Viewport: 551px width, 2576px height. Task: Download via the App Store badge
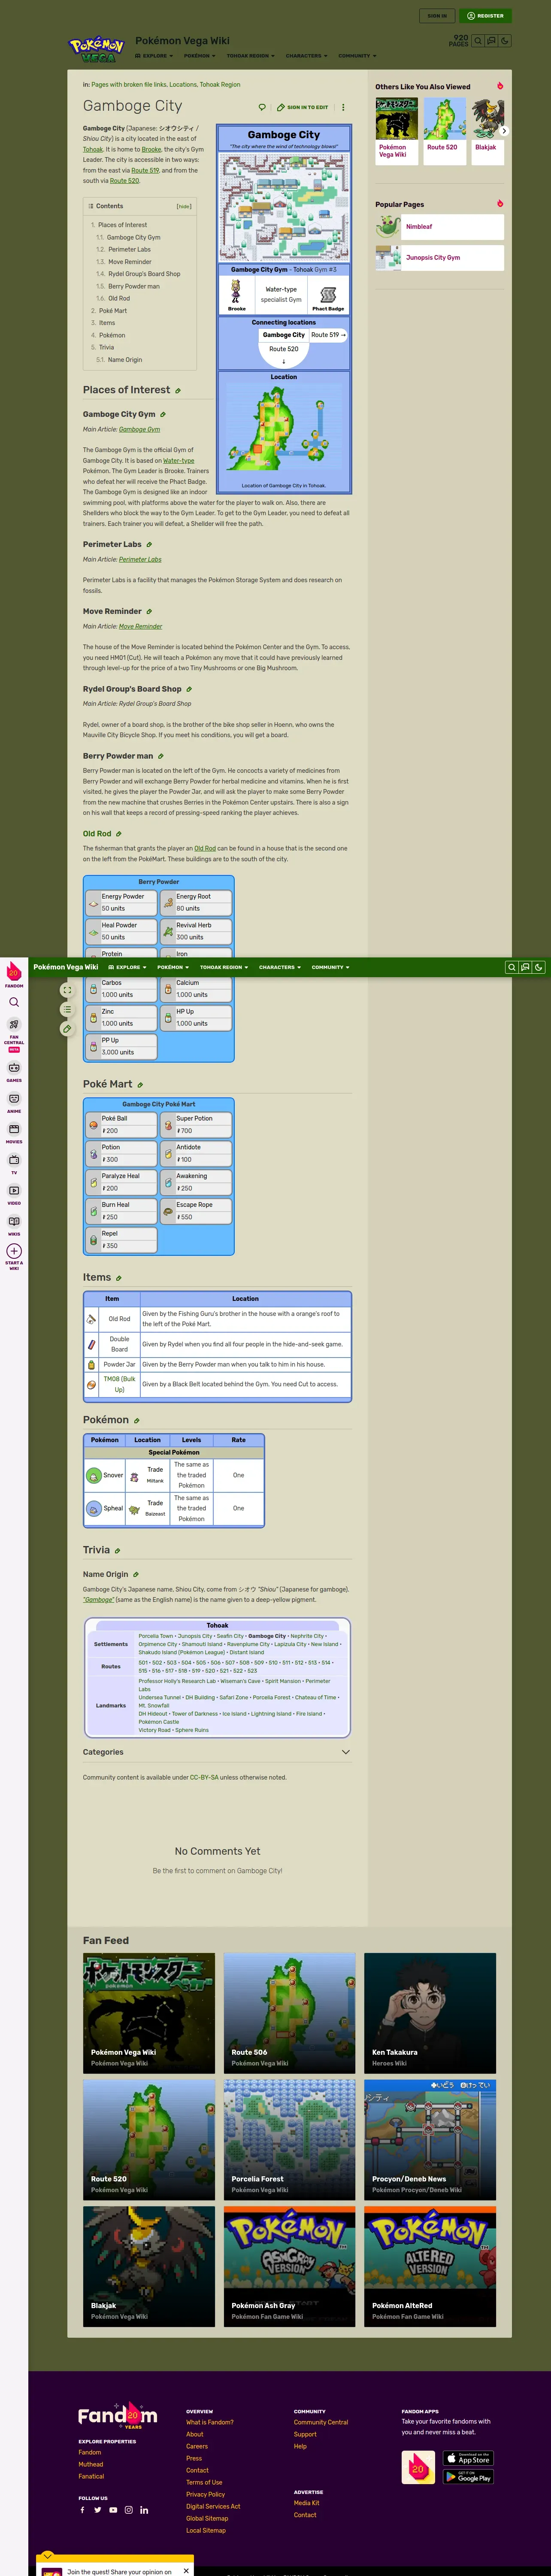point(468,2458)
